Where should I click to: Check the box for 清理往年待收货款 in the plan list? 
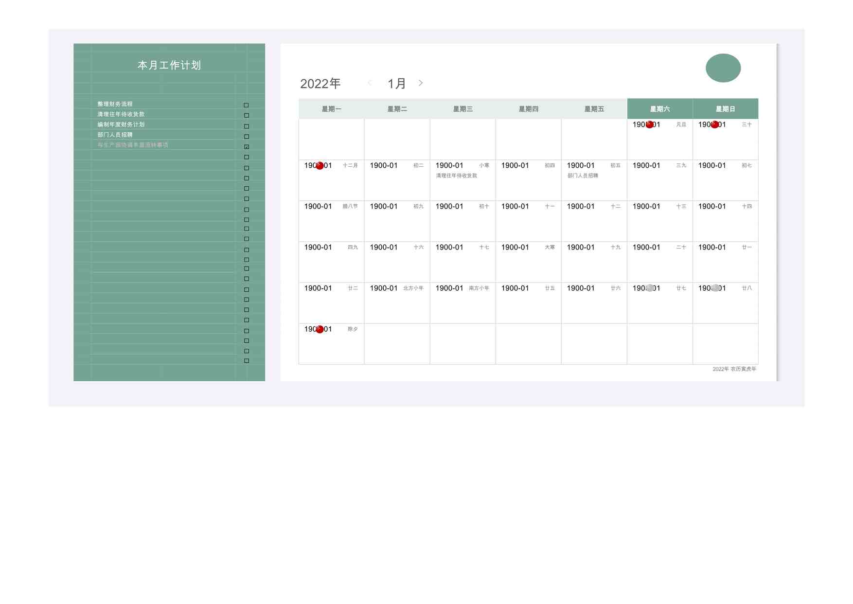coord(246,115)
